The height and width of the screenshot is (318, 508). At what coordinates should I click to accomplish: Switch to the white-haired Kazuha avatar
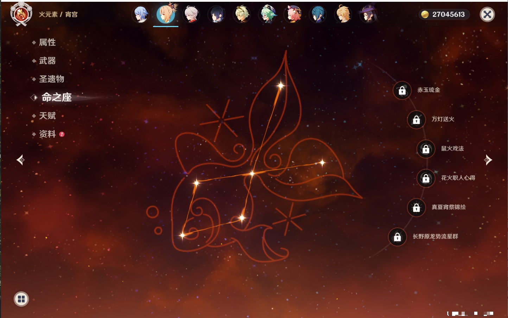pyautogui.click(x=191, y=14)
